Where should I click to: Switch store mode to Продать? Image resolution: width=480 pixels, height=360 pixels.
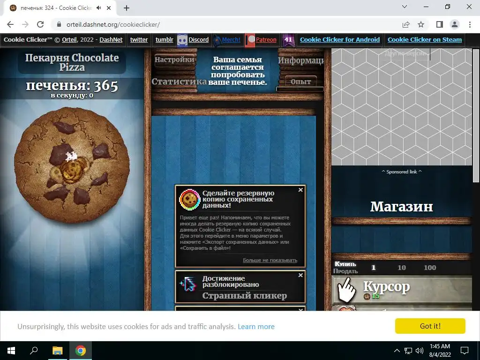click(x=345, y=271)
